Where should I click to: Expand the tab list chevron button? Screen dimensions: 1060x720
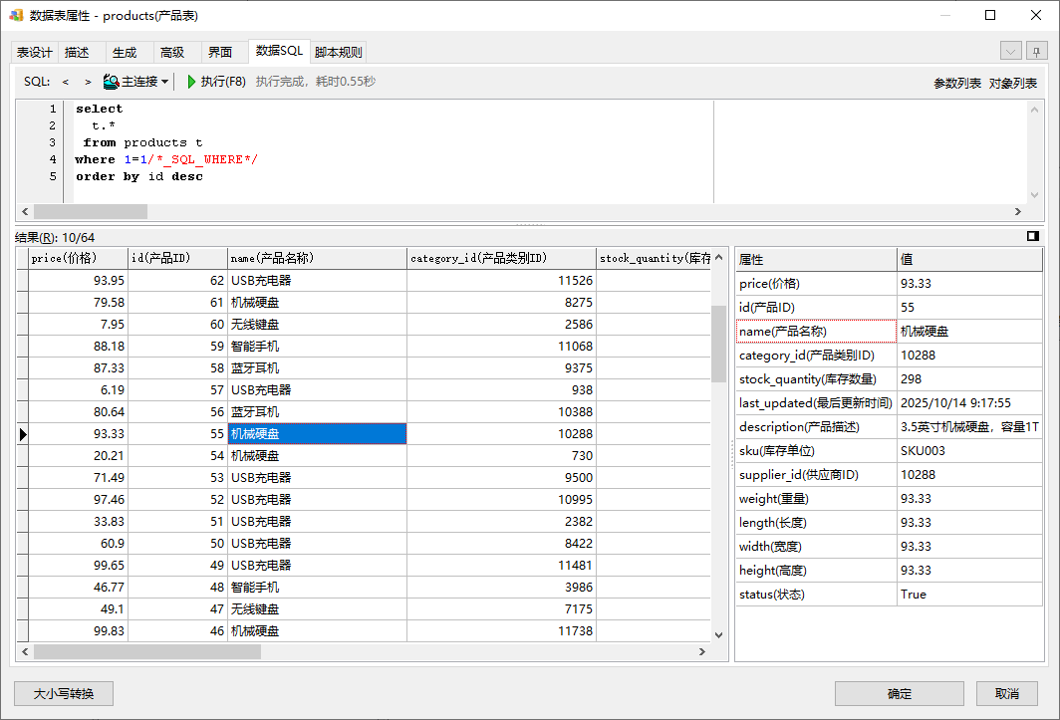pos(1011,51)
